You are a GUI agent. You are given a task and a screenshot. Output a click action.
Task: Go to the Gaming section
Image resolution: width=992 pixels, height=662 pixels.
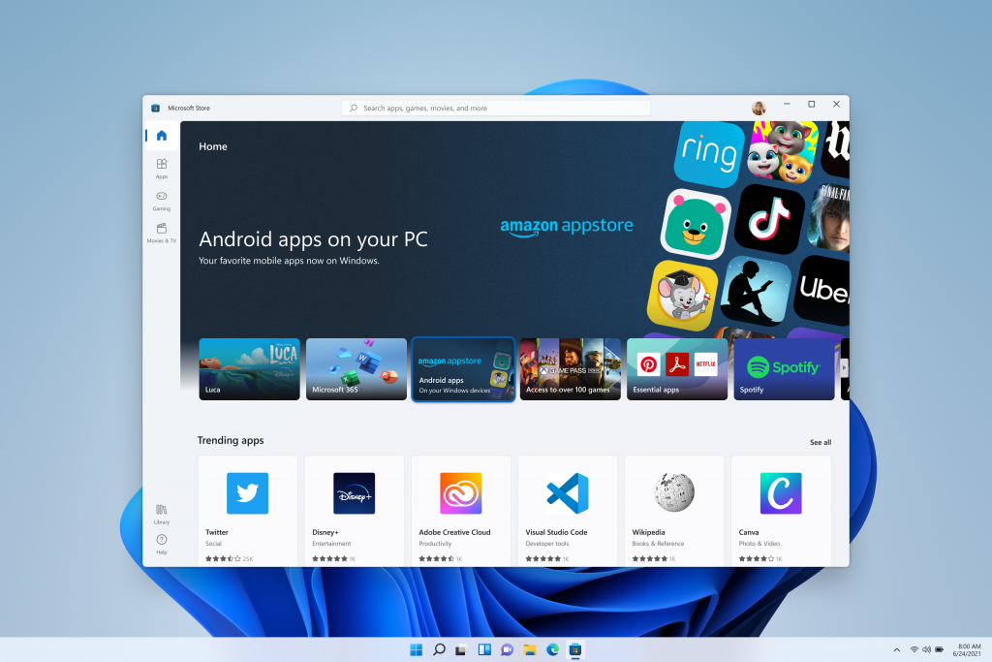[x=162, y=201]
